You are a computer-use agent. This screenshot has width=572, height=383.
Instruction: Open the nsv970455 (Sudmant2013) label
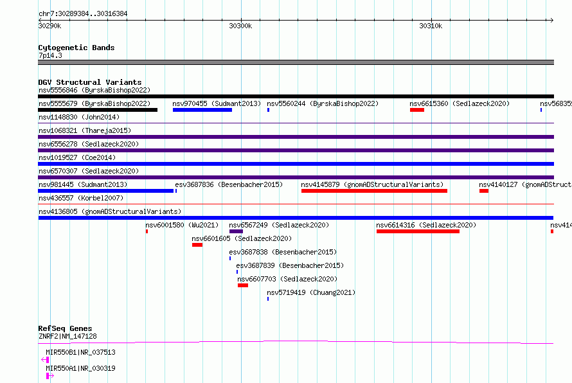217,103
